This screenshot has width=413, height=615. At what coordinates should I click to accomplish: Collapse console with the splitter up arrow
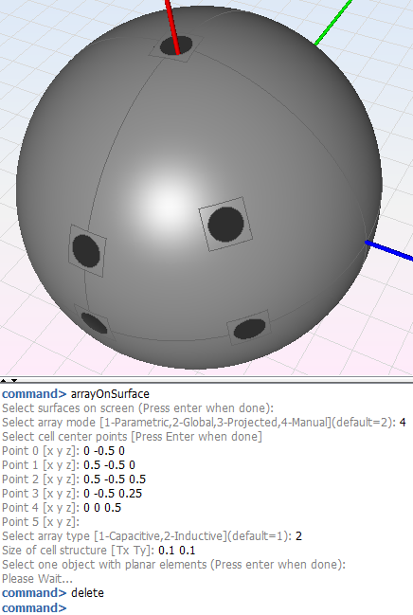(x=3, y=380)
